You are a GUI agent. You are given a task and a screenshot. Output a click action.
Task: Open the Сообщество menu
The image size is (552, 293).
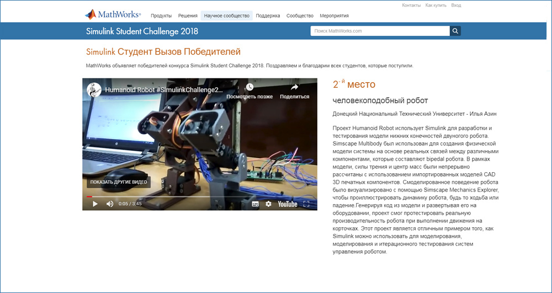[300, 16]
